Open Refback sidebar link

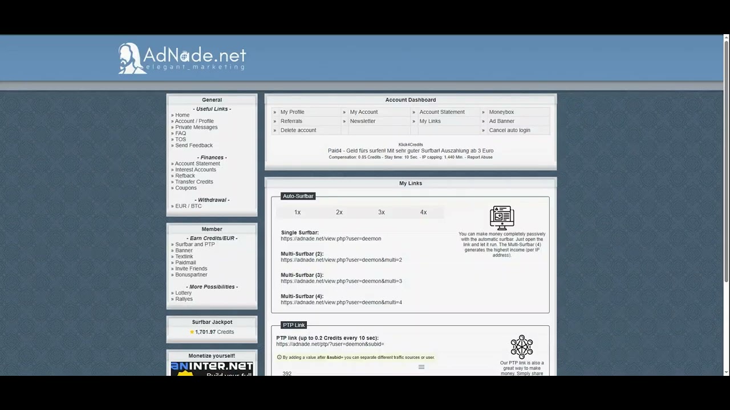click(x=185, y=176)
